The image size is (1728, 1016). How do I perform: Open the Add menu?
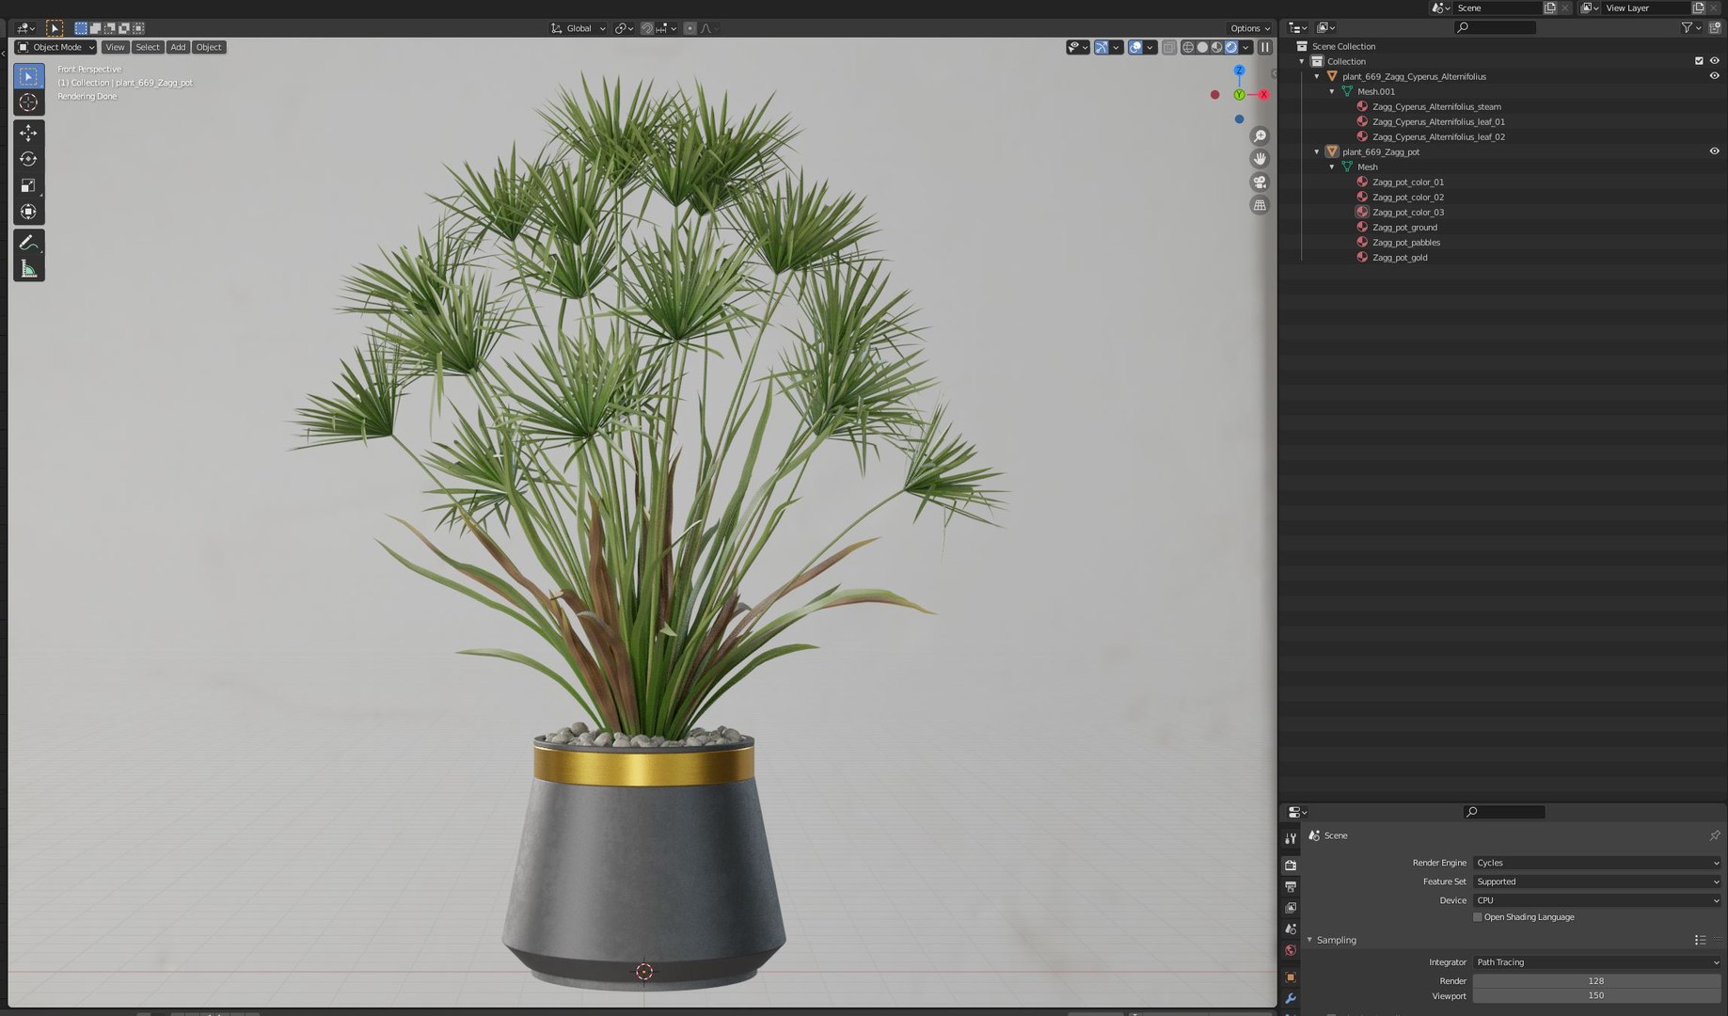pyautogui.click(x=178, y=47)
